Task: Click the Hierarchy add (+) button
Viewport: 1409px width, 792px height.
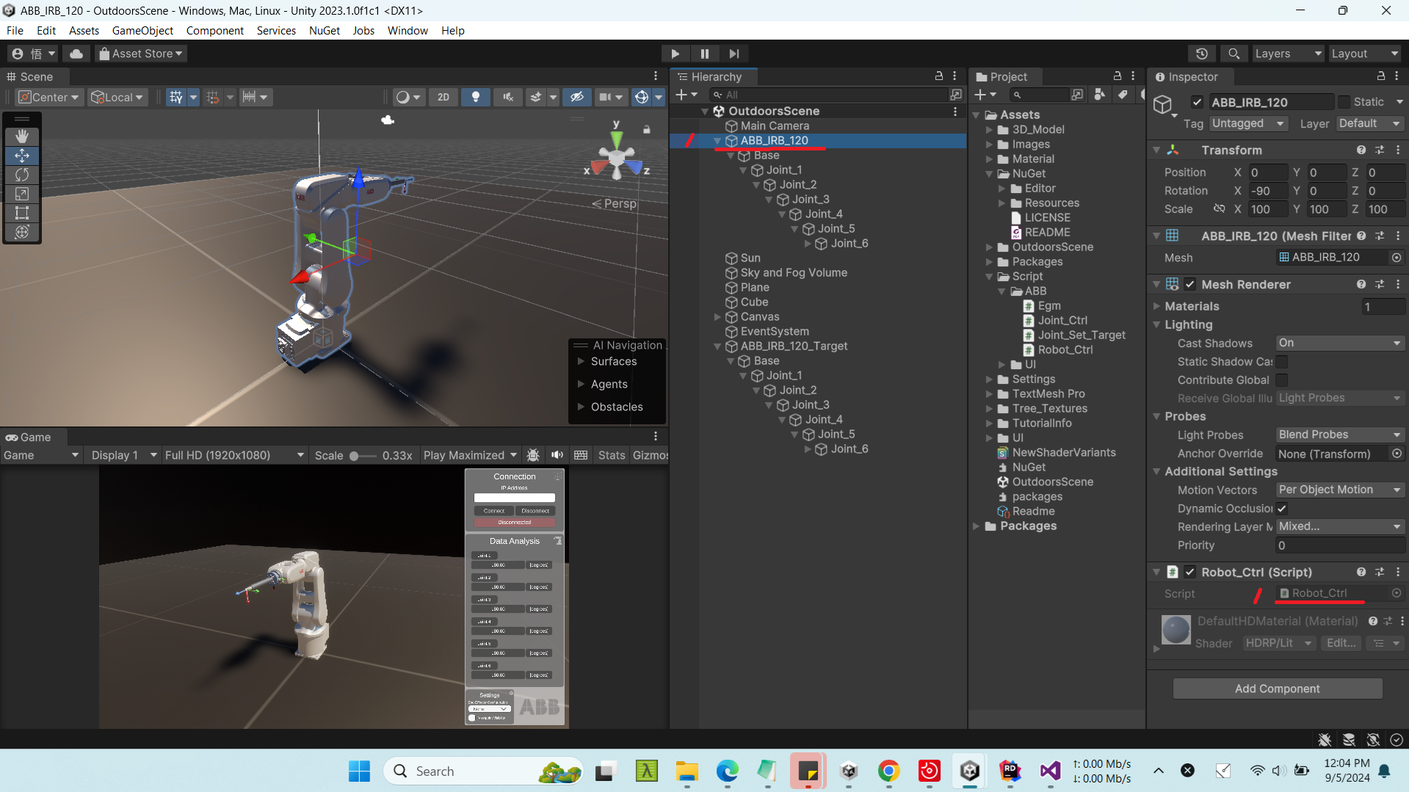Action: coord(681,95)
